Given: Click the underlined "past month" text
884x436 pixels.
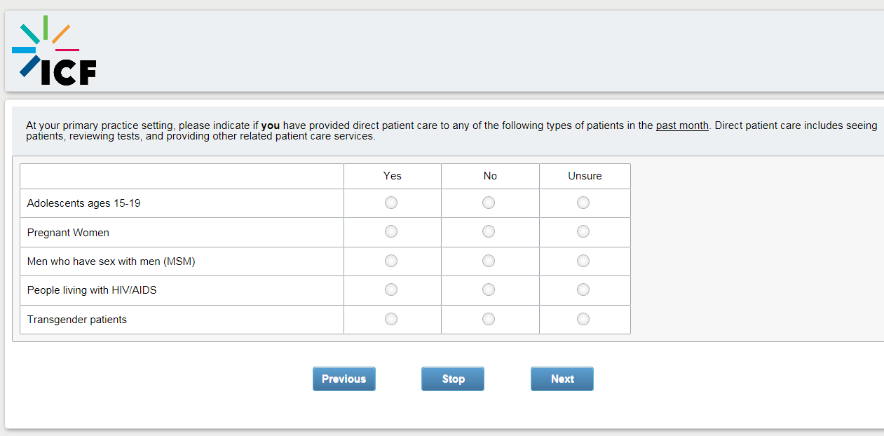Looking at the screenshot, I should tap(682, 126).
